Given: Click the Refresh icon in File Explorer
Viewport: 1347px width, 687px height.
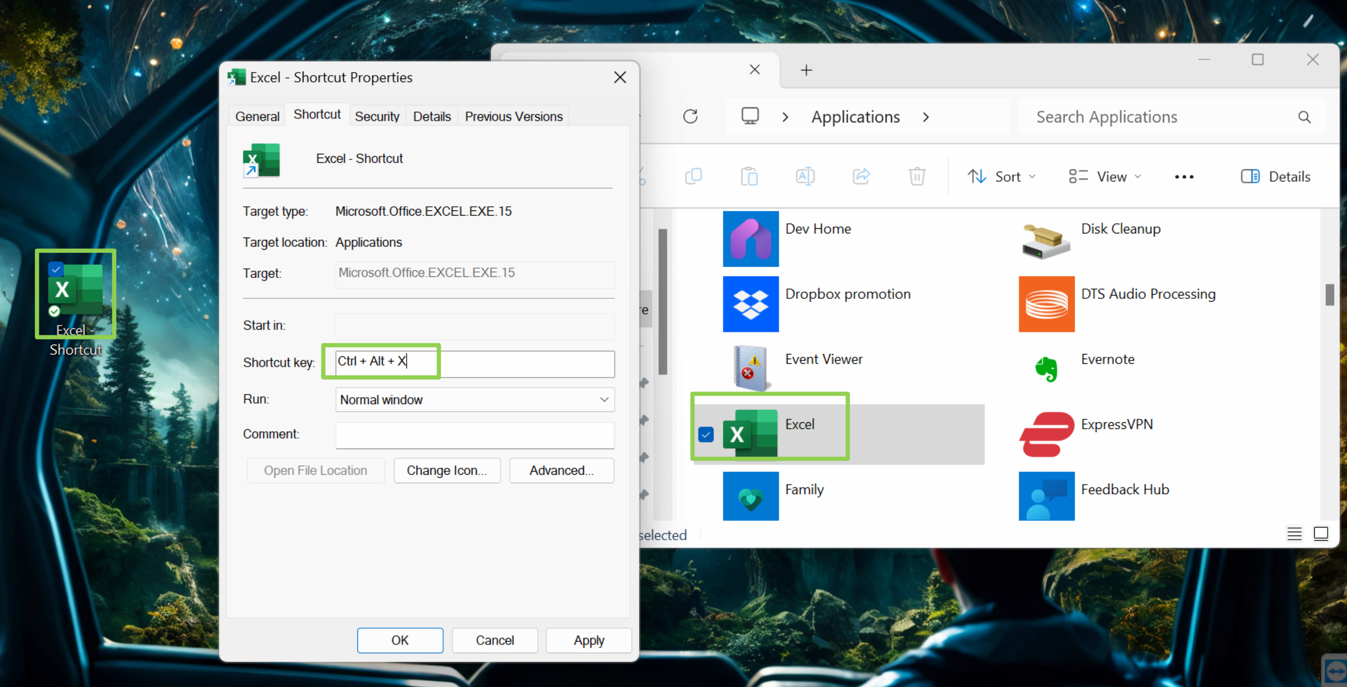Looking at the screenshot, I should (x=690, y=116).
